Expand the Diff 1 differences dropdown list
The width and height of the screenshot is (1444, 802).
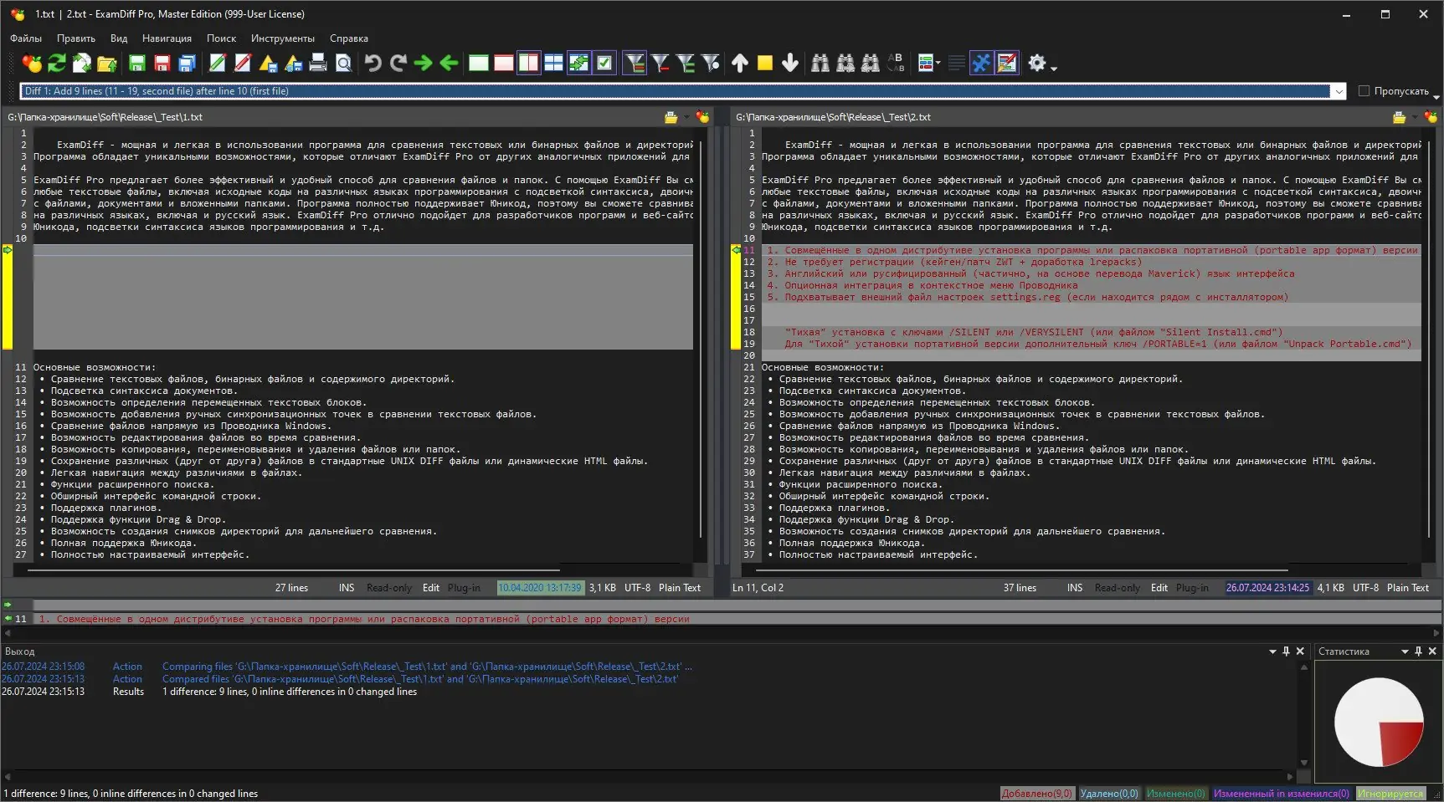1339,91
